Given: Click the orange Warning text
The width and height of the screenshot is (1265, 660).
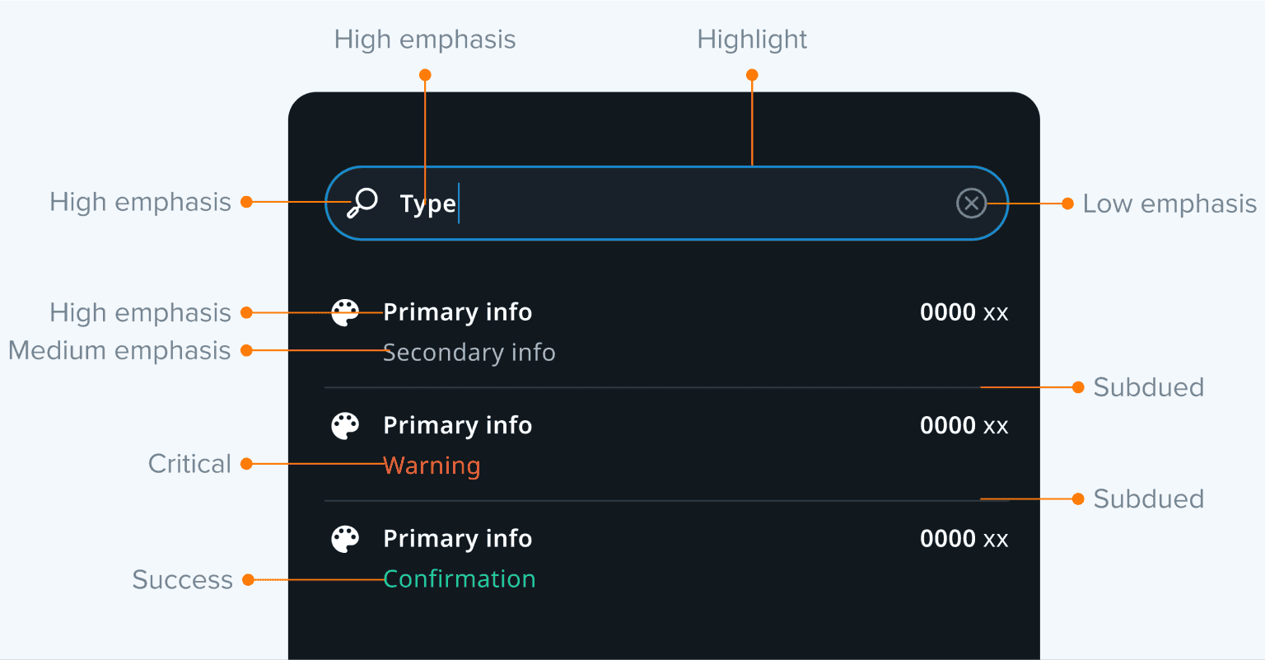Looking at the screenshot, I should tap(432, 466).
